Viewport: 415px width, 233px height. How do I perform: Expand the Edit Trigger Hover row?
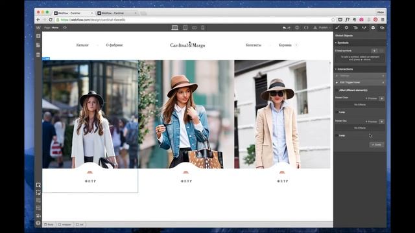[x=360, y=82]
